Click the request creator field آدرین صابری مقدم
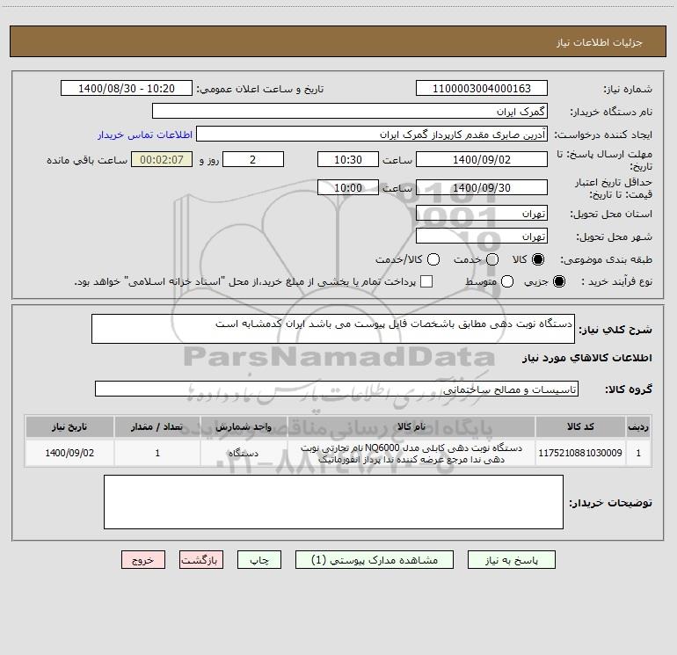The width and height of the screenshot is (677, 655). tap(372, 134)
